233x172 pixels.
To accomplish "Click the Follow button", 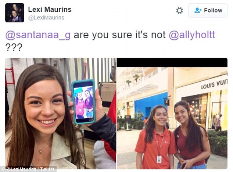I will pyautogui.click(x=208, y=10).
